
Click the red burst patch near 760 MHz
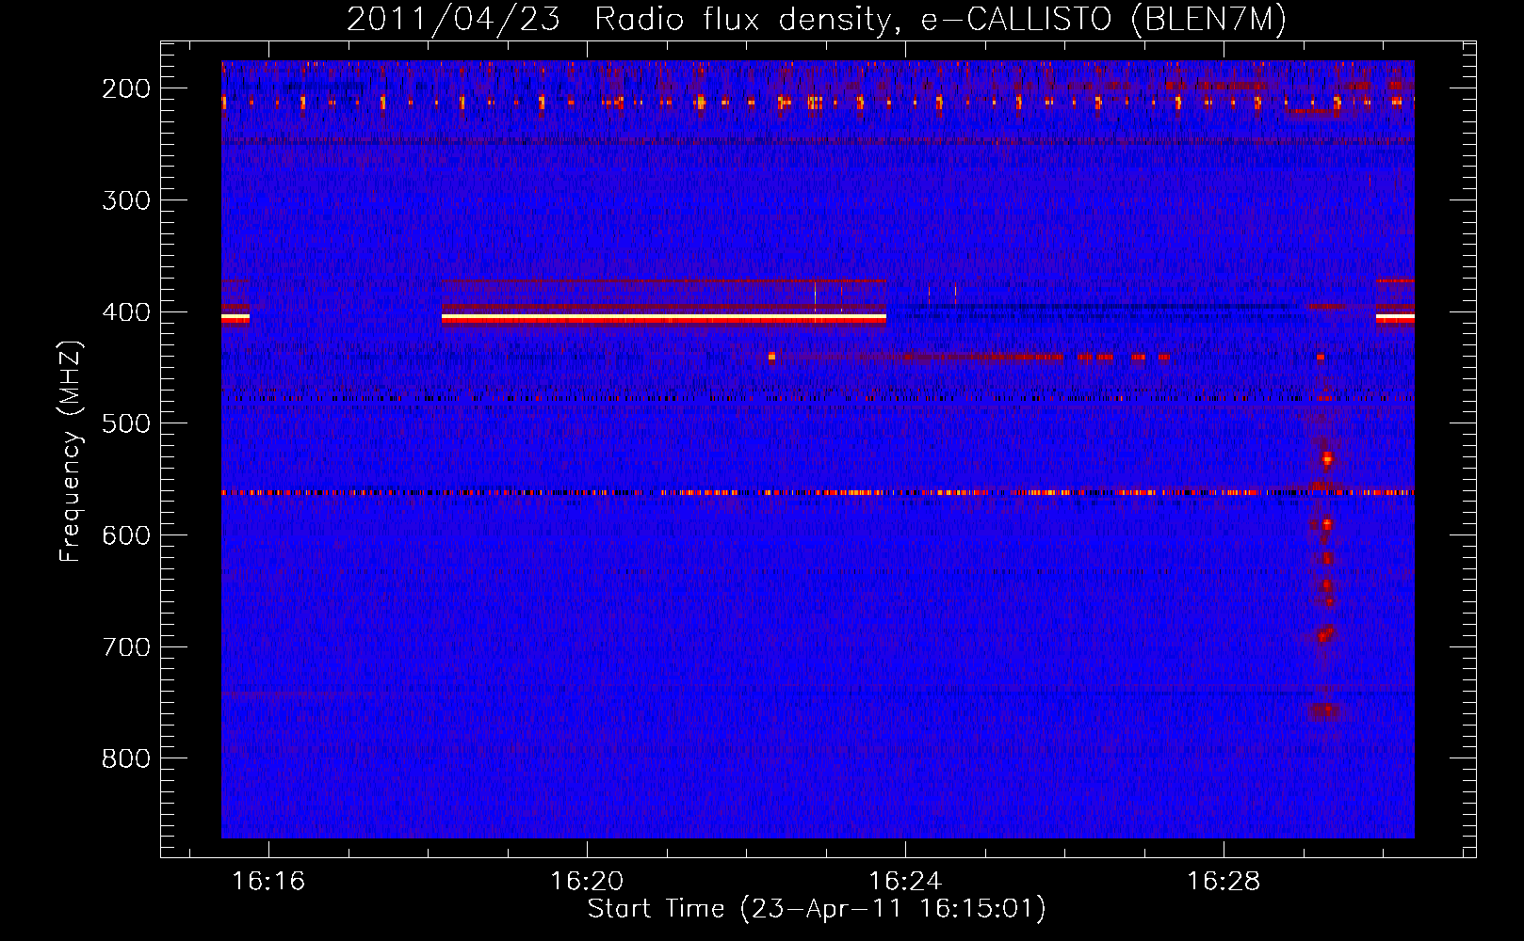(x=1324, y=711)
